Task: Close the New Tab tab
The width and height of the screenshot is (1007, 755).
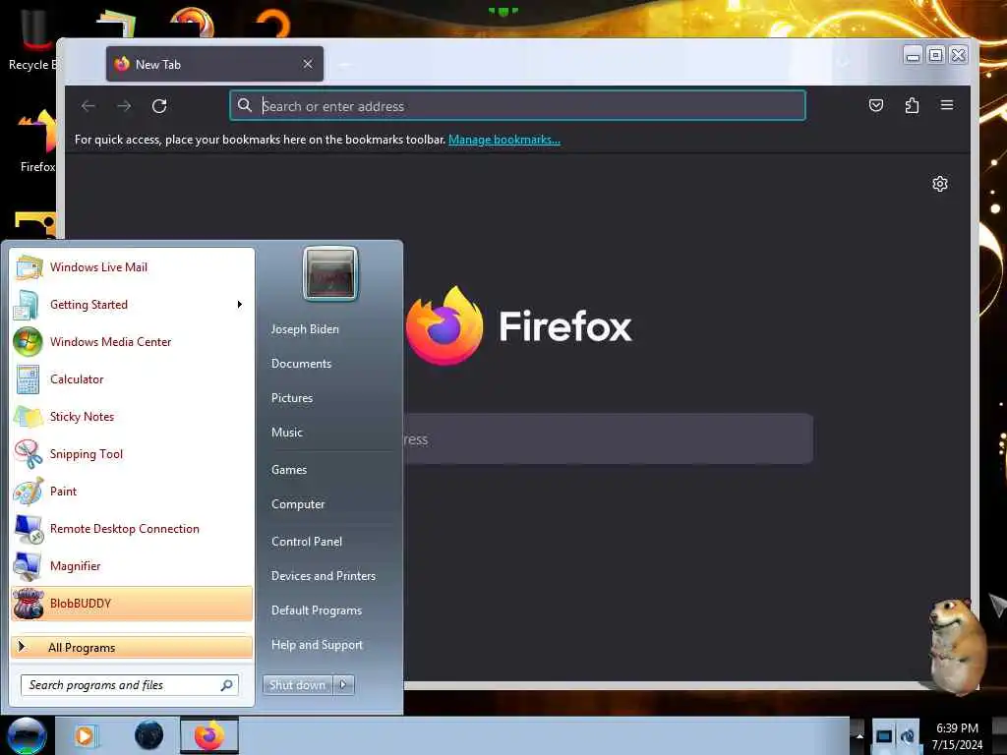Action: tap(308, 64)
